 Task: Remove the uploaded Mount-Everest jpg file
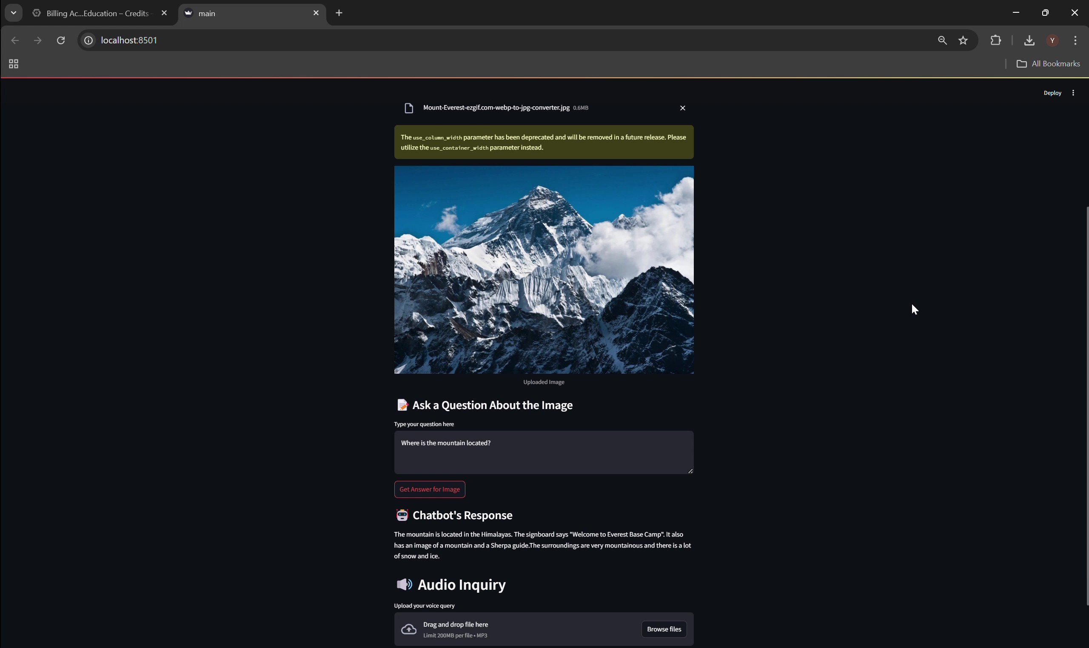click(682, 108)
